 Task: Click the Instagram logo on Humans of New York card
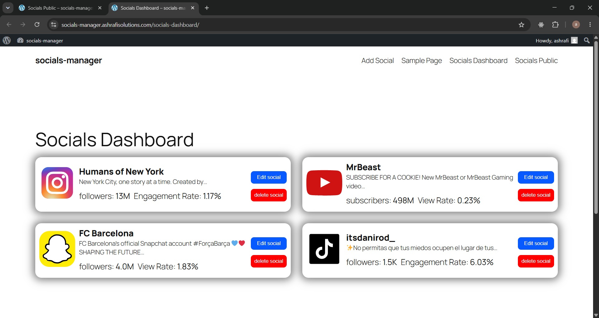tap(57, 183)
